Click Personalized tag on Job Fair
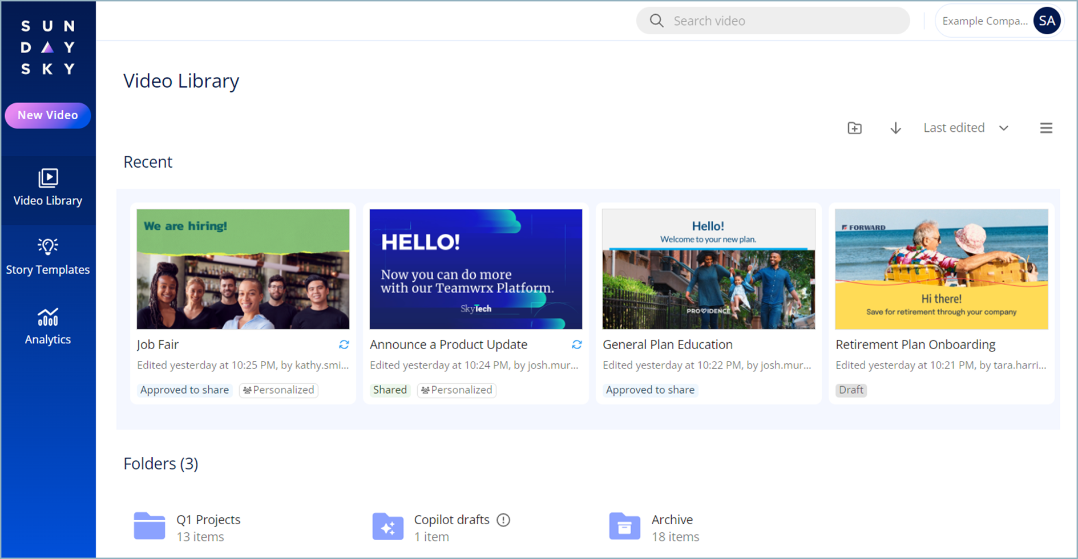The height and width of the screenshot is (559, 1078). point(278,390)
